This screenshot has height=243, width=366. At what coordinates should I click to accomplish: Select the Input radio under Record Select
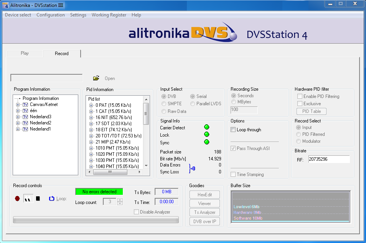pos(298,127)
